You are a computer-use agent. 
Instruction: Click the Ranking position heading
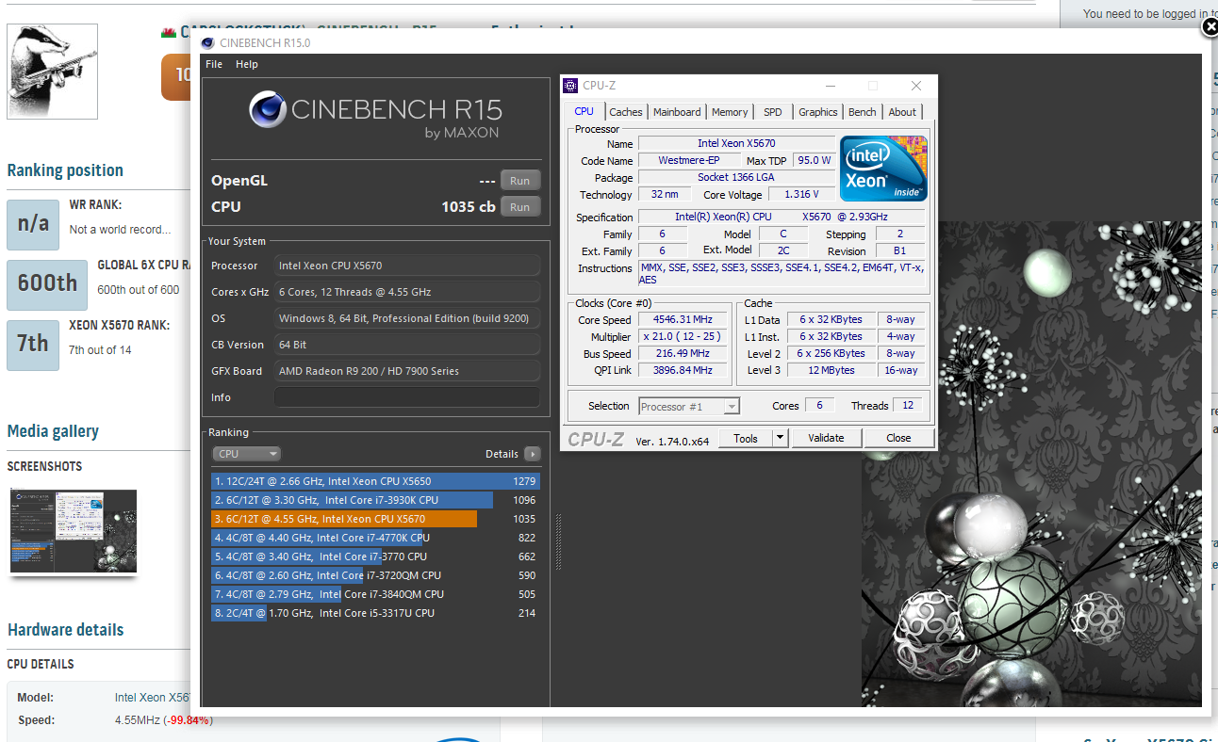point(65,170)
